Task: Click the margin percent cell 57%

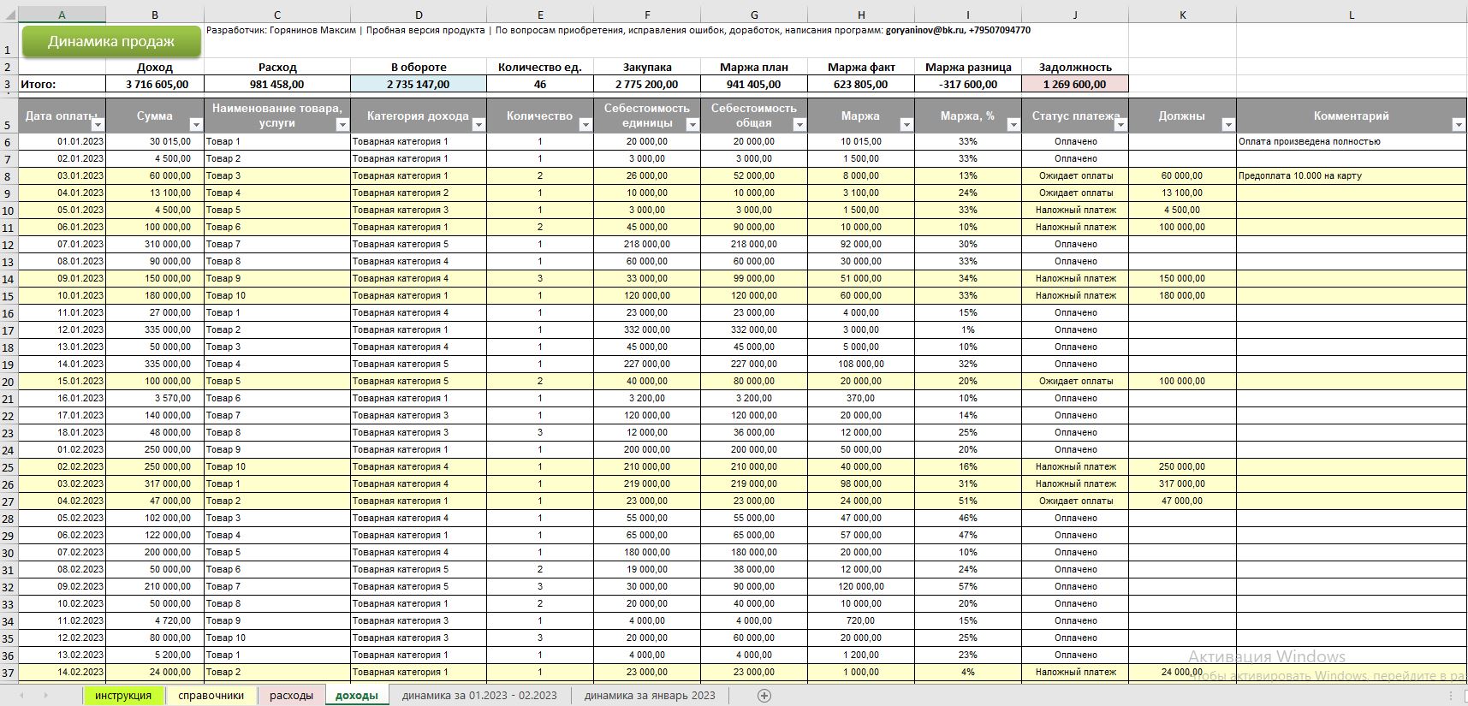Action: pos(968,586)
